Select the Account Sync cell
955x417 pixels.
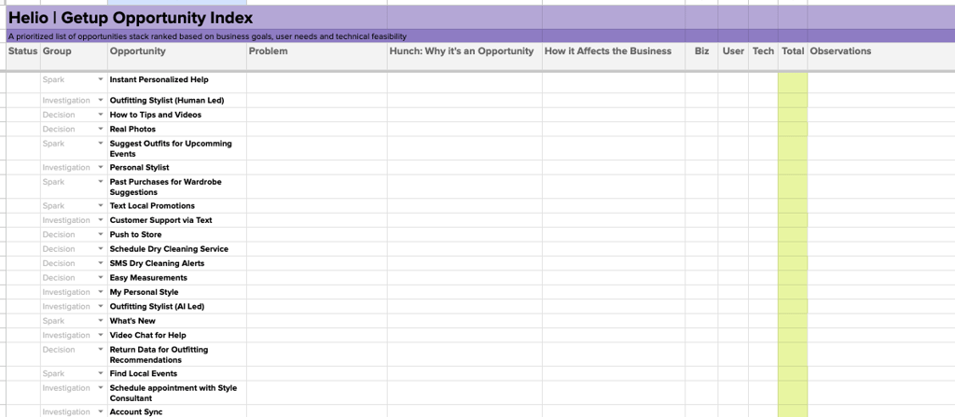point(177,411)
